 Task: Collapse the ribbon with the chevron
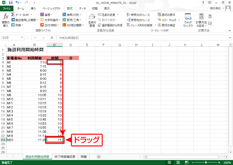point(230,31)
